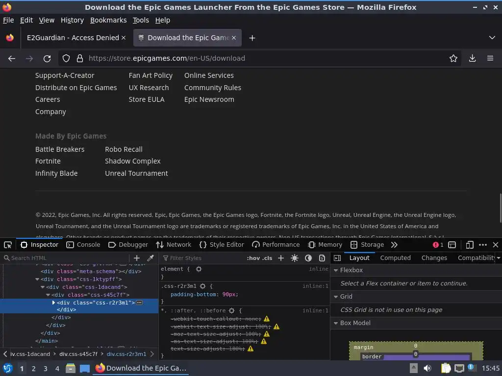Toggle dark color scheme simulation
Screen dimensions: 502x376
pyautogui.click(x=308, y=258)
